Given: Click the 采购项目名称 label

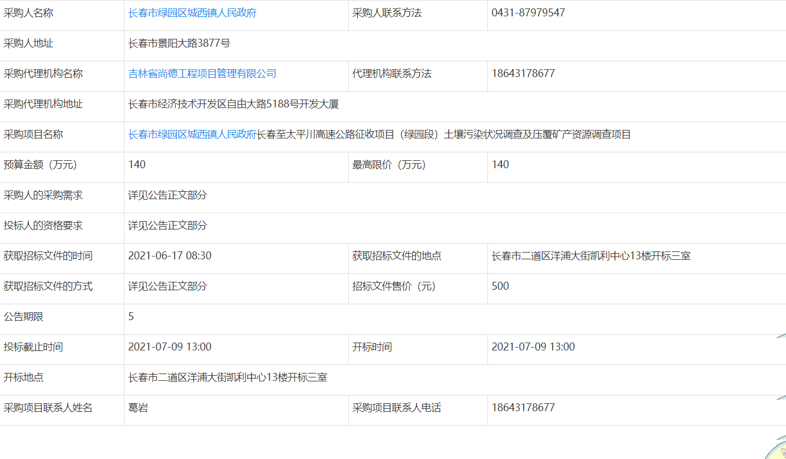Looking at the screenshot, I should tap(33, 134).
